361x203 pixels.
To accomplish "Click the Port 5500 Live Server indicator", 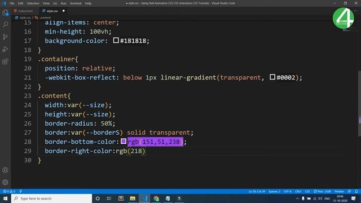I will [322, 191].
